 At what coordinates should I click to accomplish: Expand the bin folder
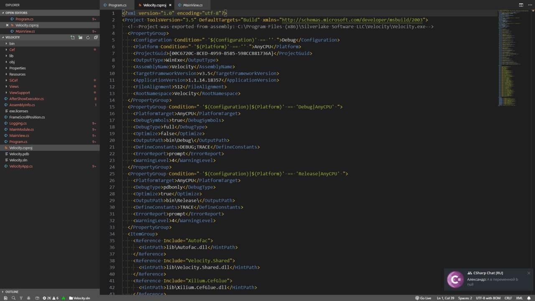[50, 43]
